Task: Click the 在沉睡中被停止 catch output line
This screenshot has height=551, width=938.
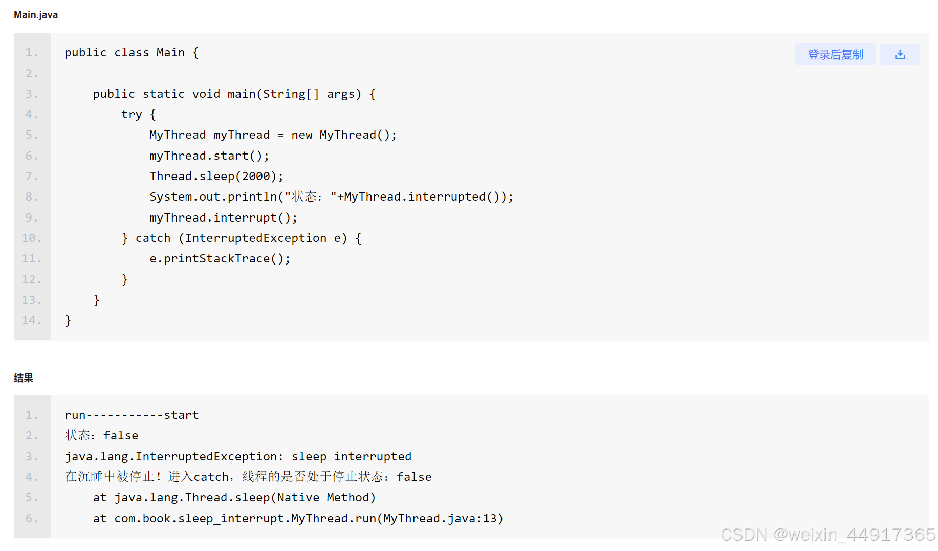Action: (x=248, y=476)
